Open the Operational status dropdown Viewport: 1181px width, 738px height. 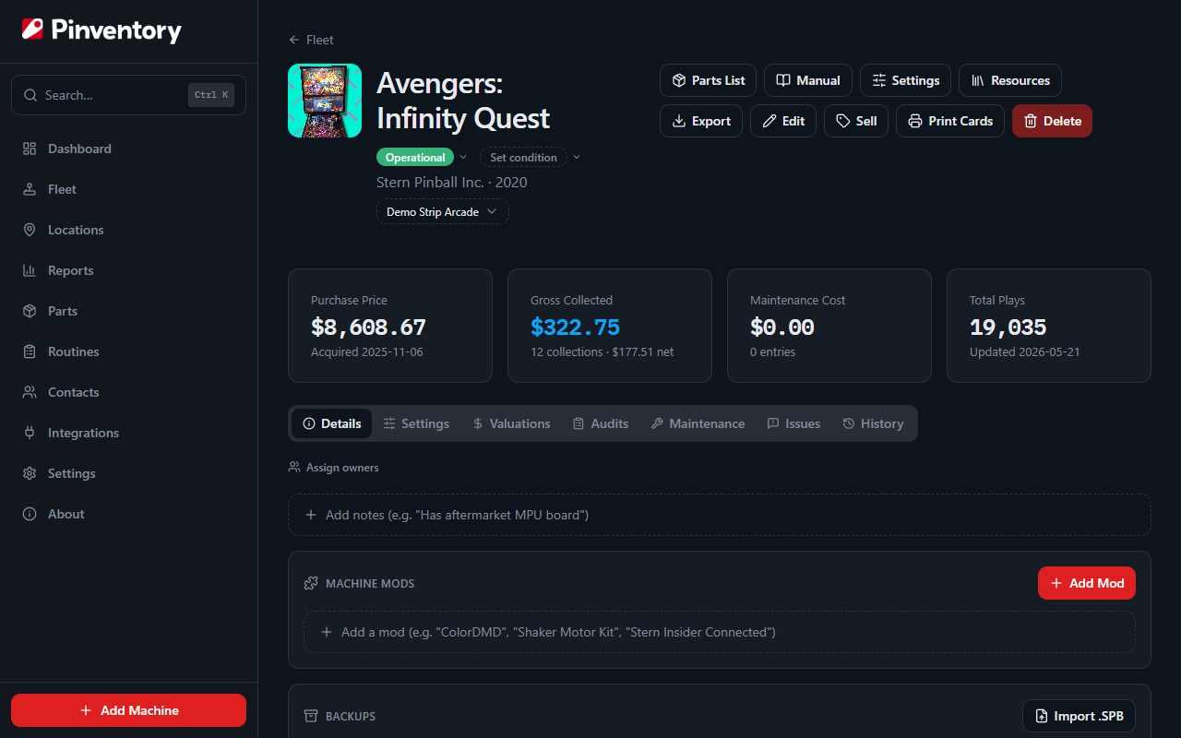(423, 157)
